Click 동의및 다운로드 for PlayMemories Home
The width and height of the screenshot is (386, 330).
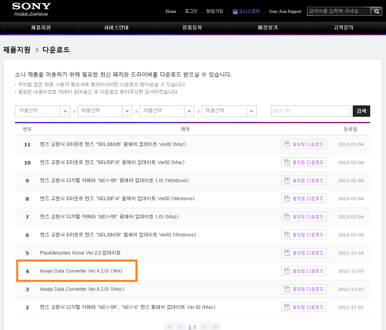(x=304, y=253)
